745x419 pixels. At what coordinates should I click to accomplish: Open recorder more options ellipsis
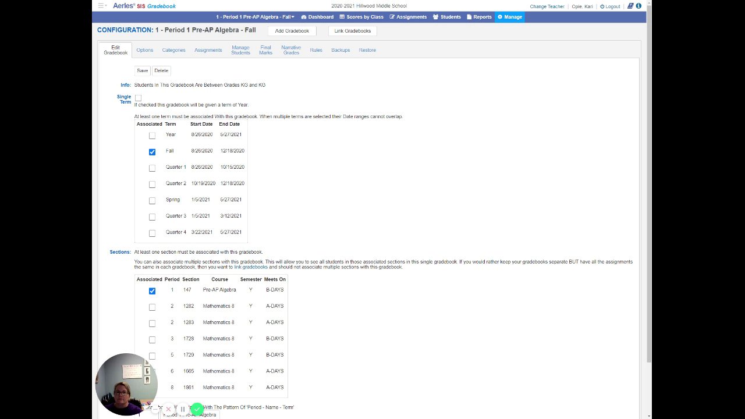[x=155, y=409]
